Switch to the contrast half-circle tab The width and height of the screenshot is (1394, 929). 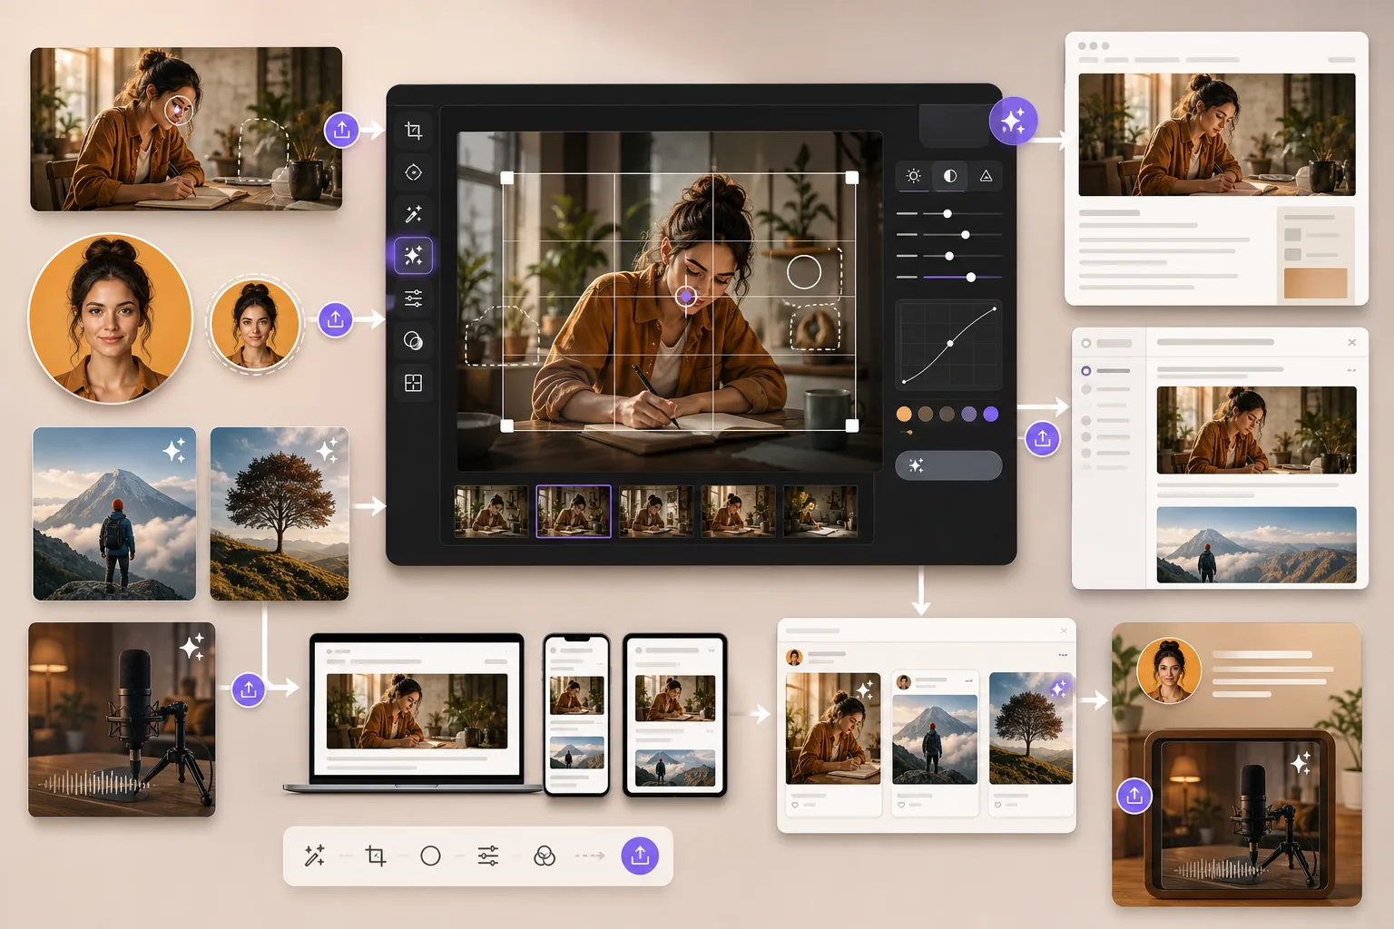click(x=949, y=176)
